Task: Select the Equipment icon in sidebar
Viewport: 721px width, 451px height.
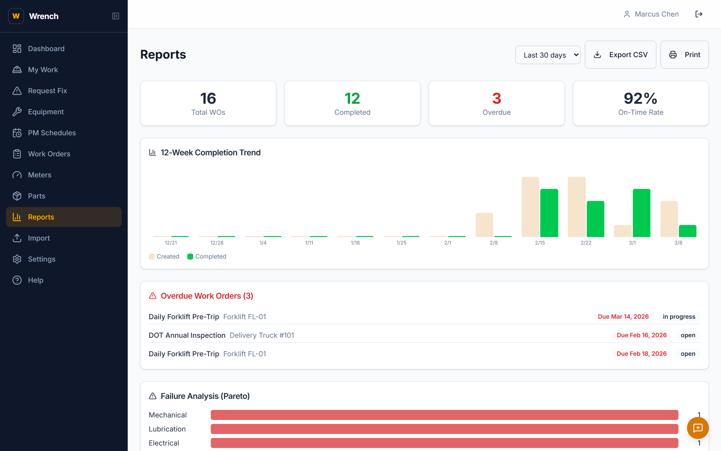Action: [17, 111]
